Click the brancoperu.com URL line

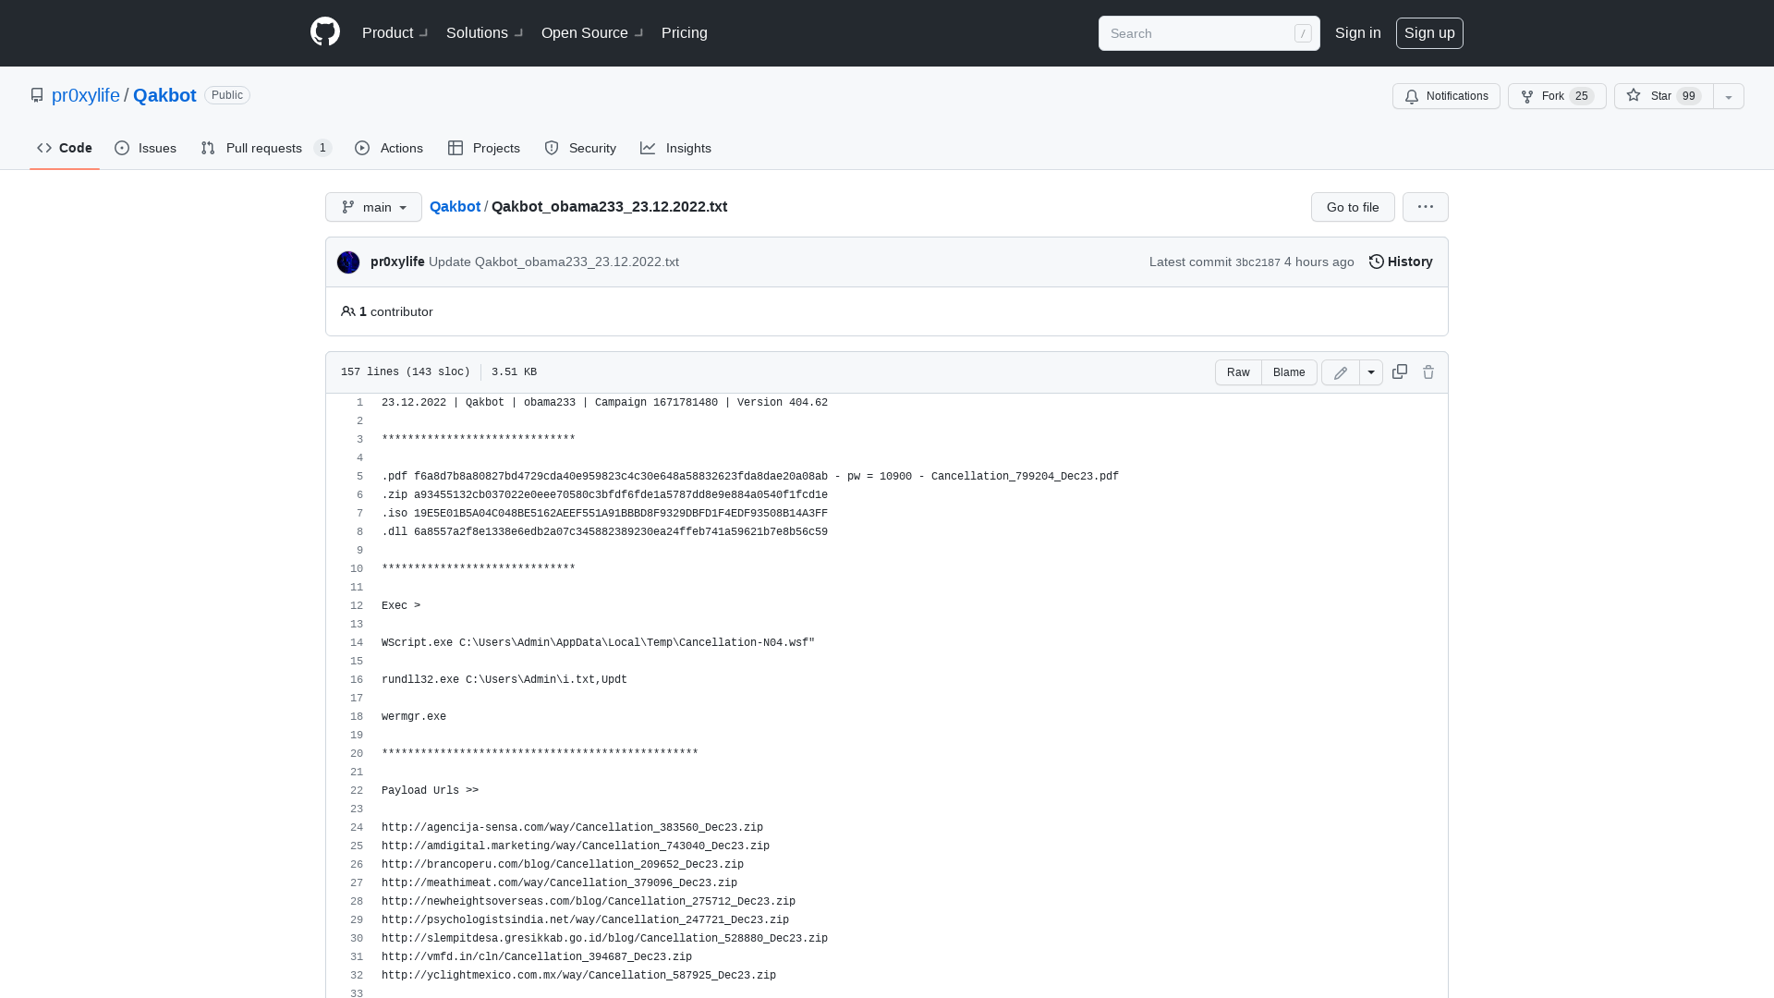tap(563, 865)
